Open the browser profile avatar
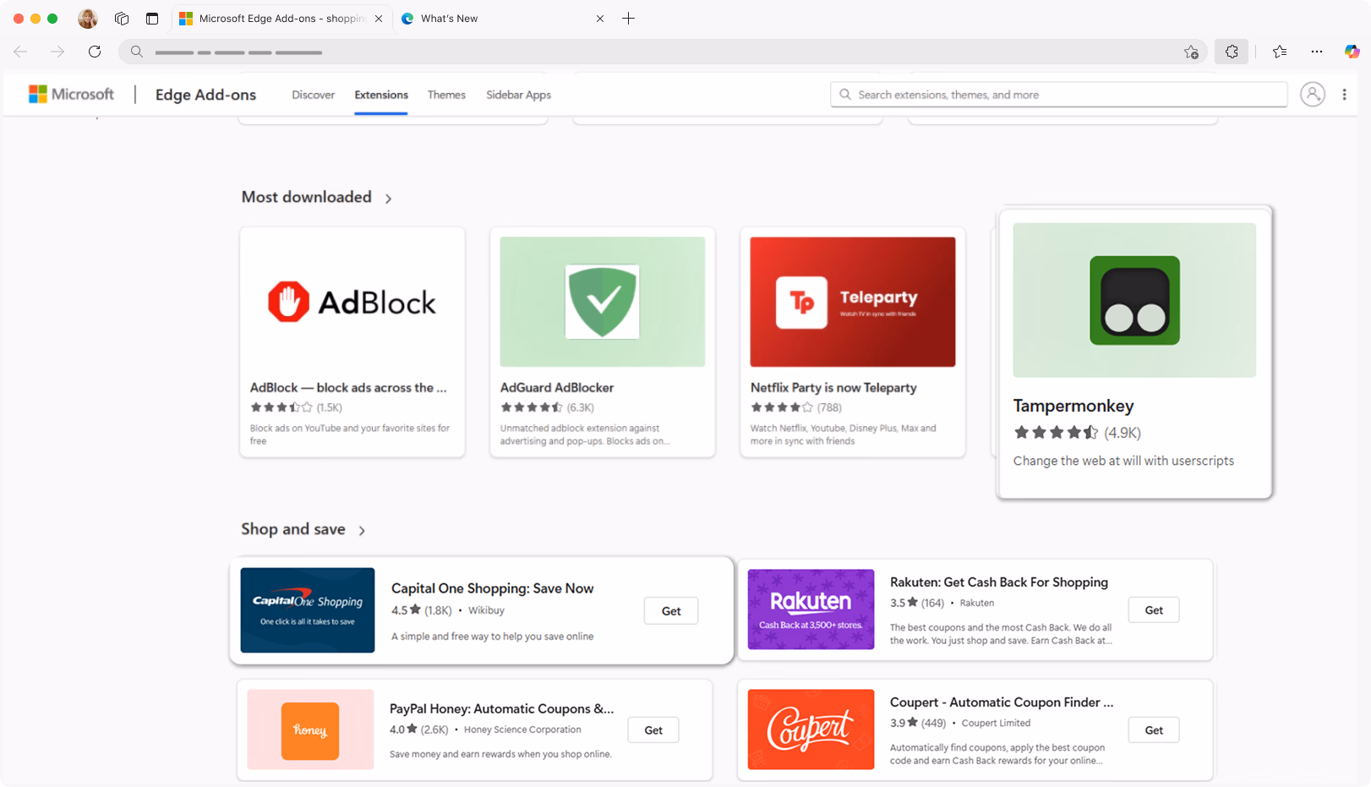The width and height of the screenshot is (1371, 787). (x=88, y=19)
